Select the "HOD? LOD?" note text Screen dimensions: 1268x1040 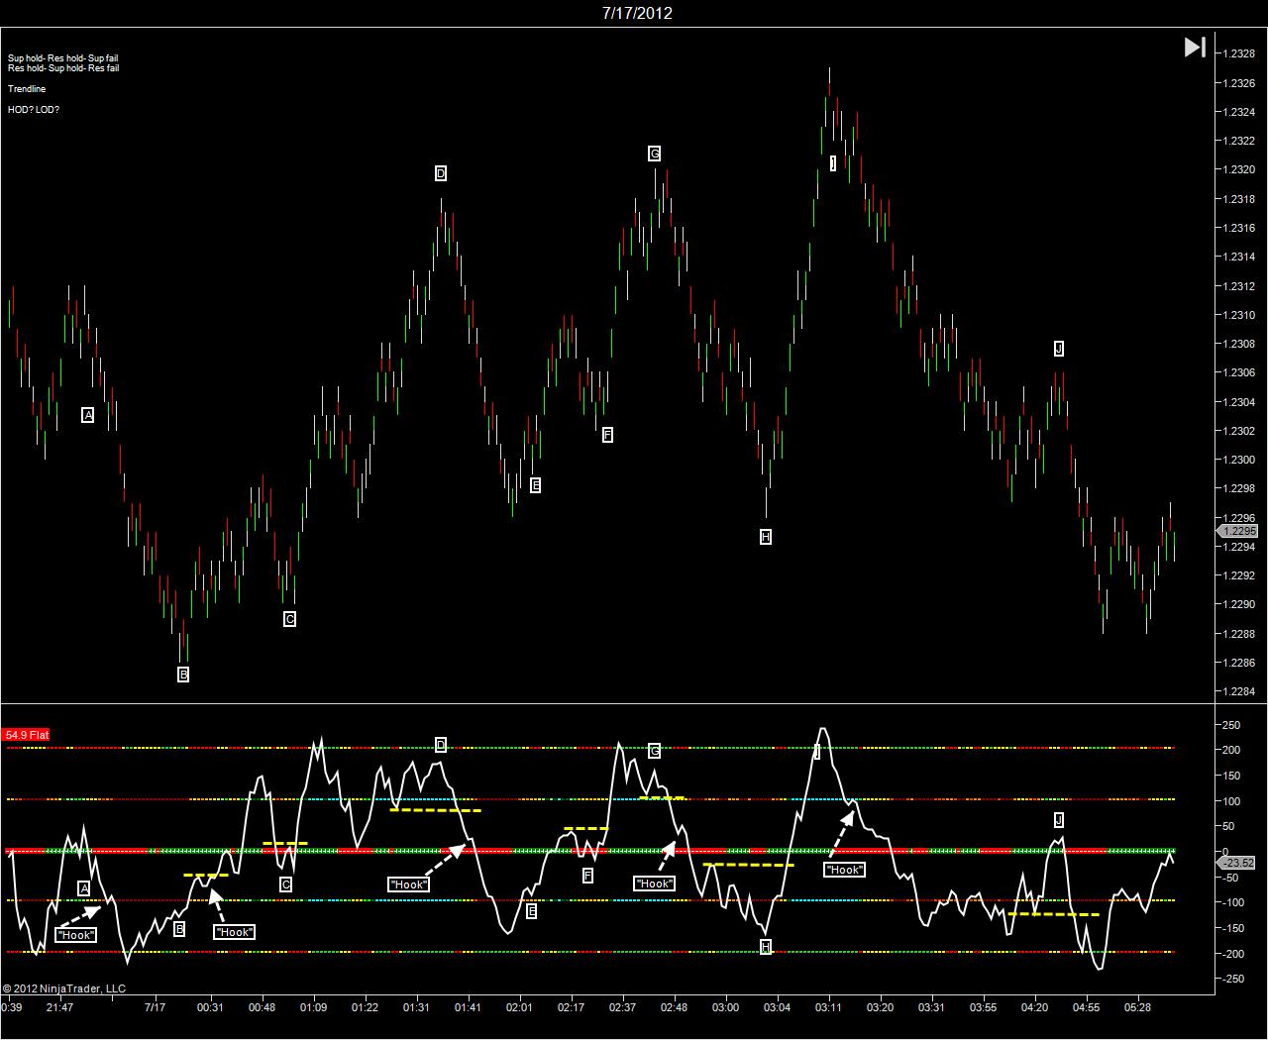click(x=34, y=110)
